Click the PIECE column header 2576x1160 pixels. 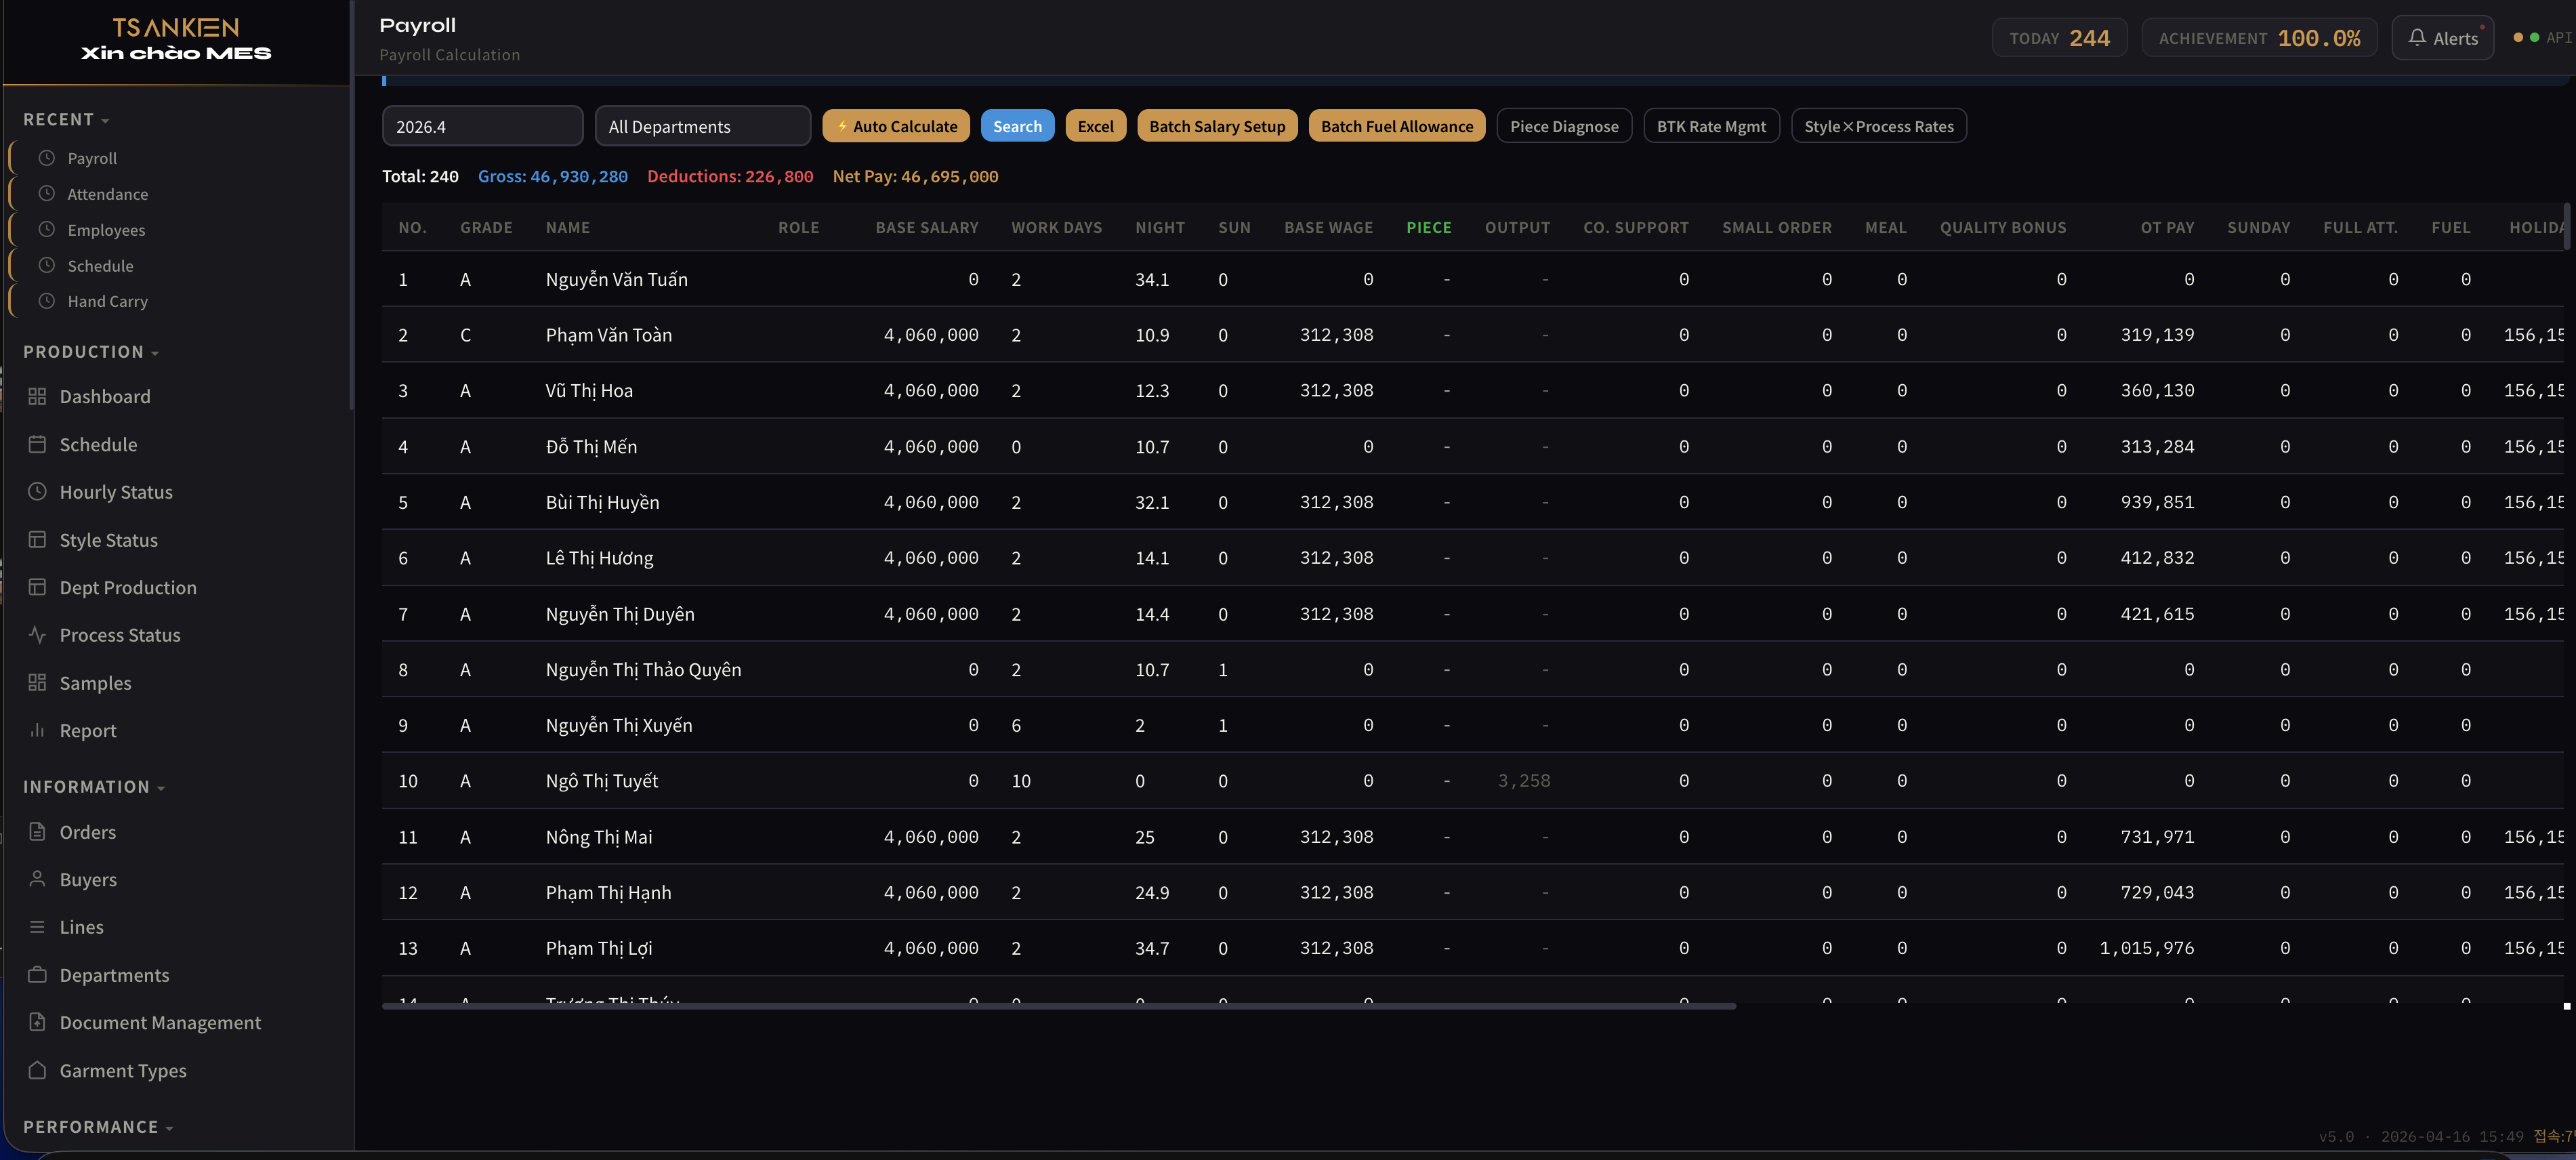click(x=1428, y=228)
